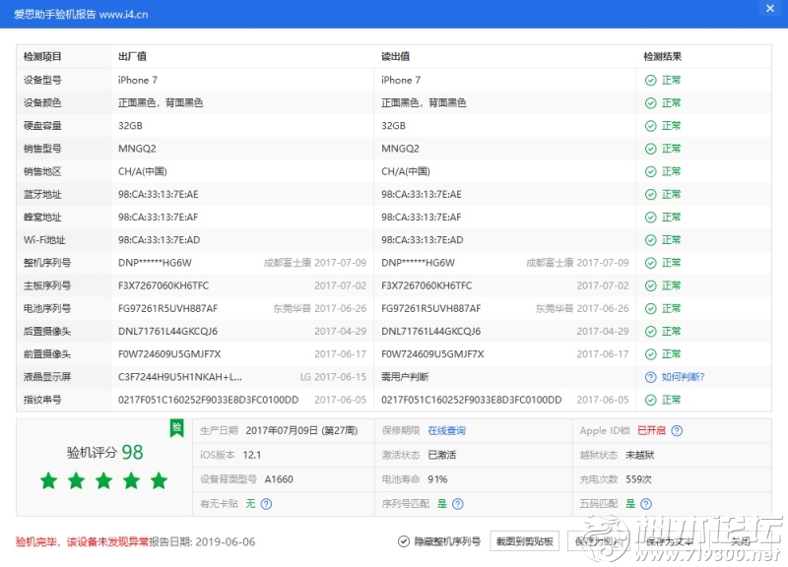Image resolution: width=788 pixels, height=567 pixels.
Task: Open the 在线查询 warranty link
Action: (446, 431)
